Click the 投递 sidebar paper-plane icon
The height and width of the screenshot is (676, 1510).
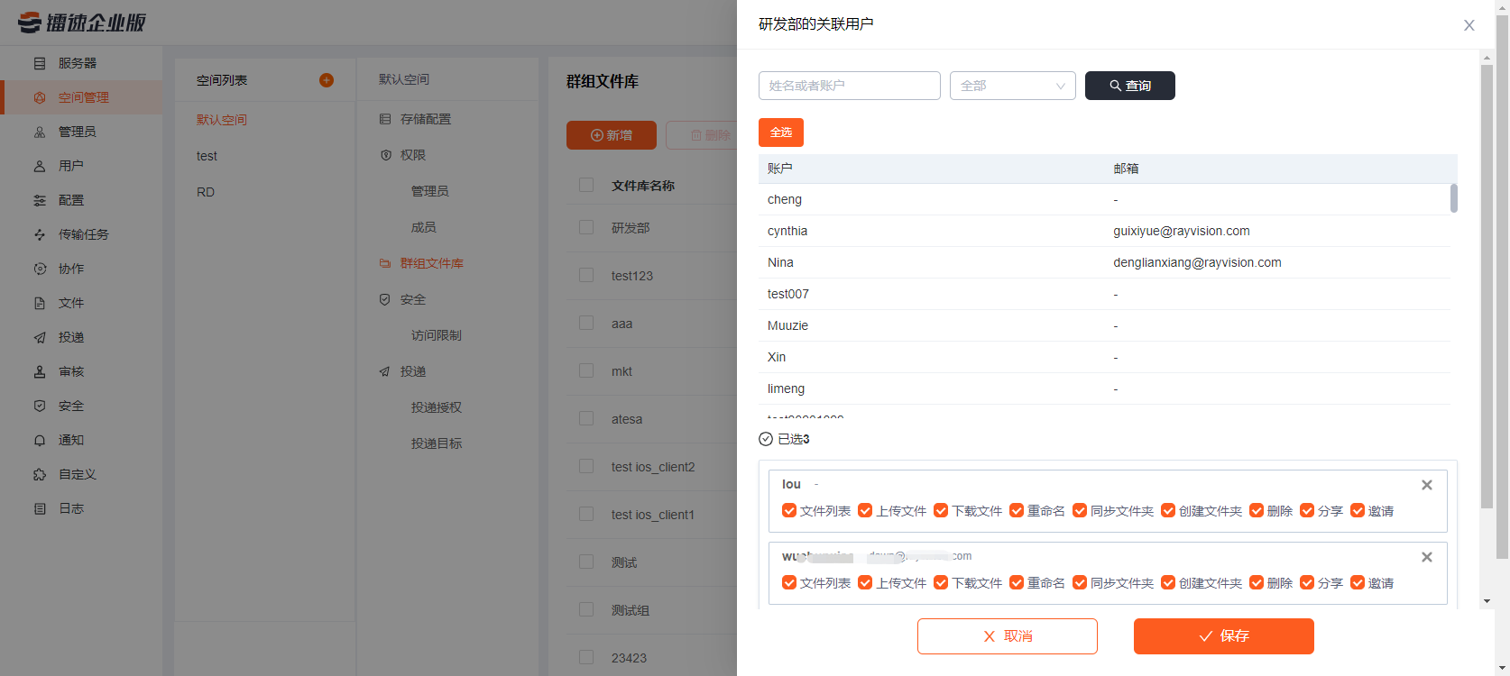pyautogui.click(x=40, y=337)
